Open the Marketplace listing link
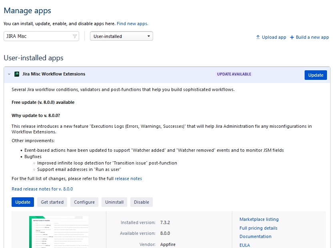Viewport: 335px width, 248px height. (259, 219)
